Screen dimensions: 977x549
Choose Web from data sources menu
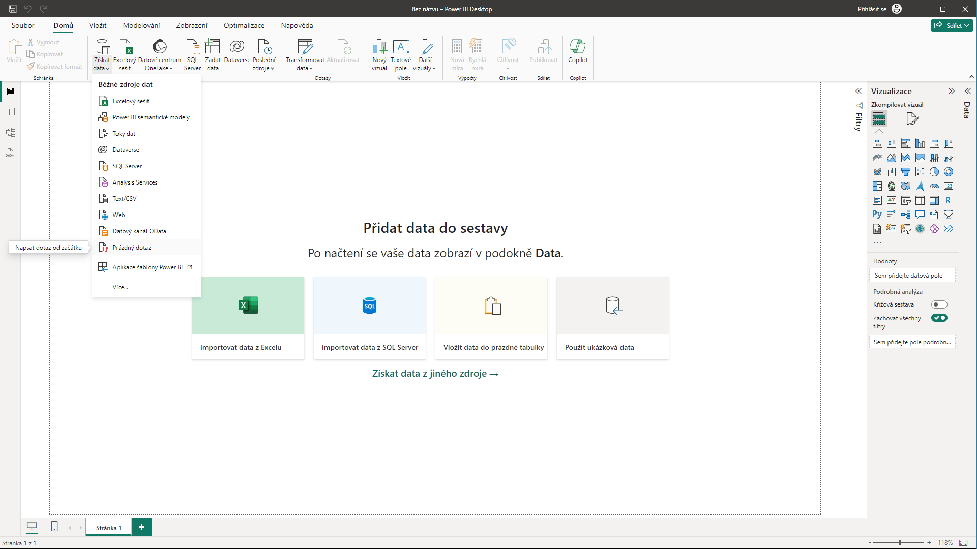146,215
